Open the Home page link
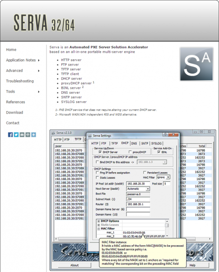219x272 pixels. [11, 50]
